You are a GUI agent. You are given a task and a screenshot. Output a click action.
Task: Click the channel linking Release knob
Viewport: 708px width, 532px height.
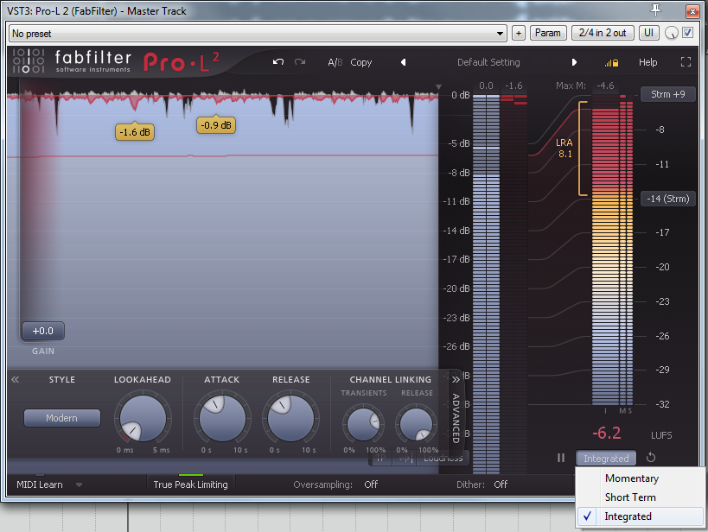(417, 424)
